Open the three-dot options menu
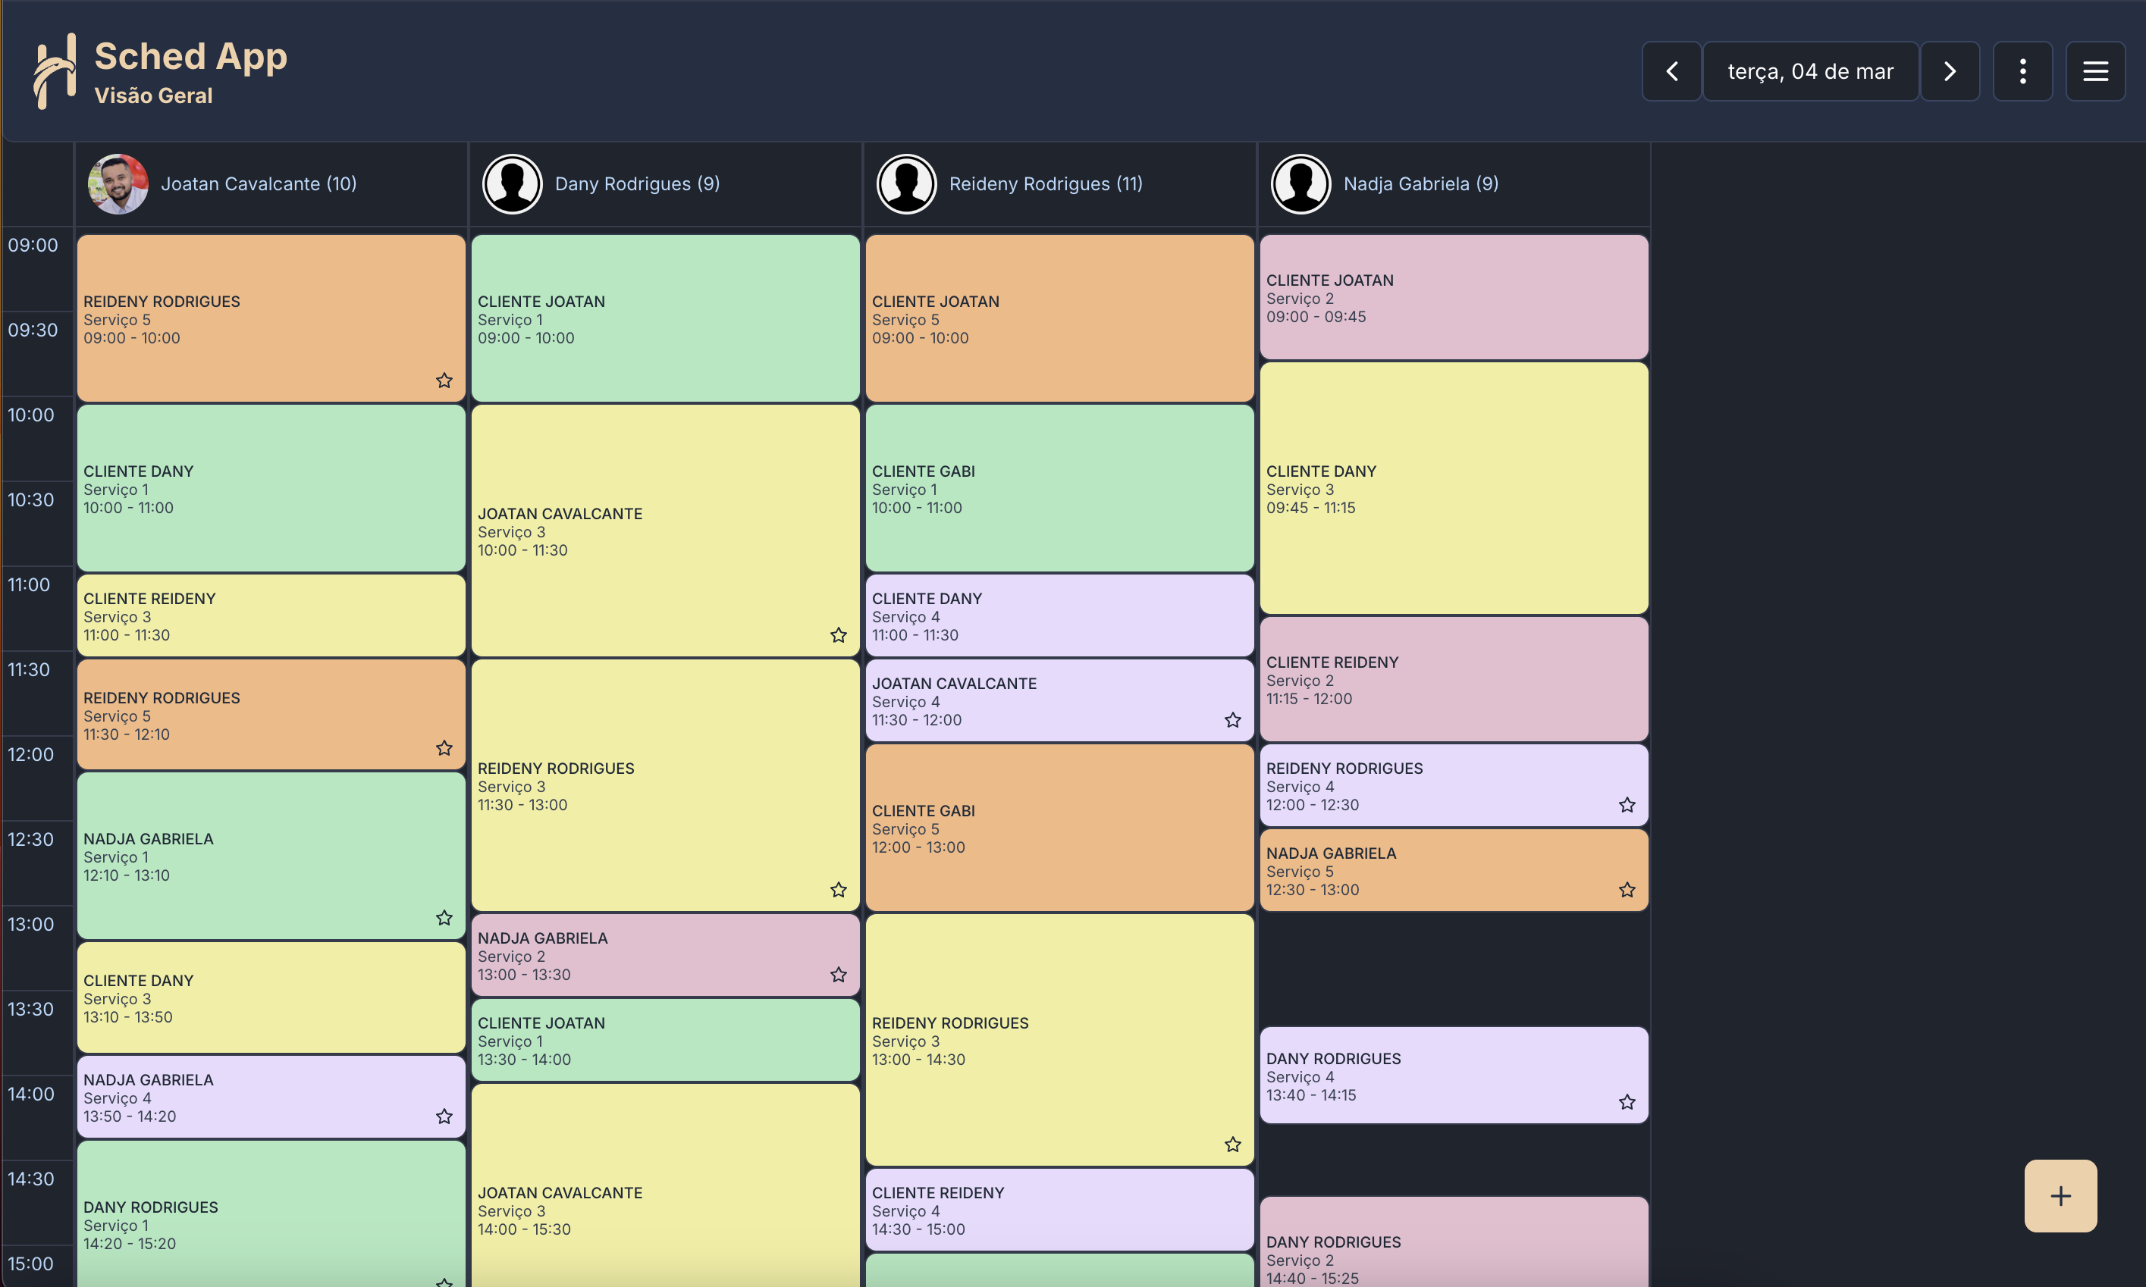Image resolution: width=2146 pixels, height=1287 pixels. (2022, 71)
